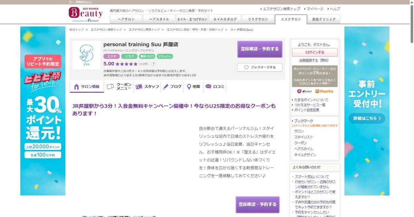
Task: Click the 予約をキャンセルしたい FAQ link
Action: coord(312,212)
